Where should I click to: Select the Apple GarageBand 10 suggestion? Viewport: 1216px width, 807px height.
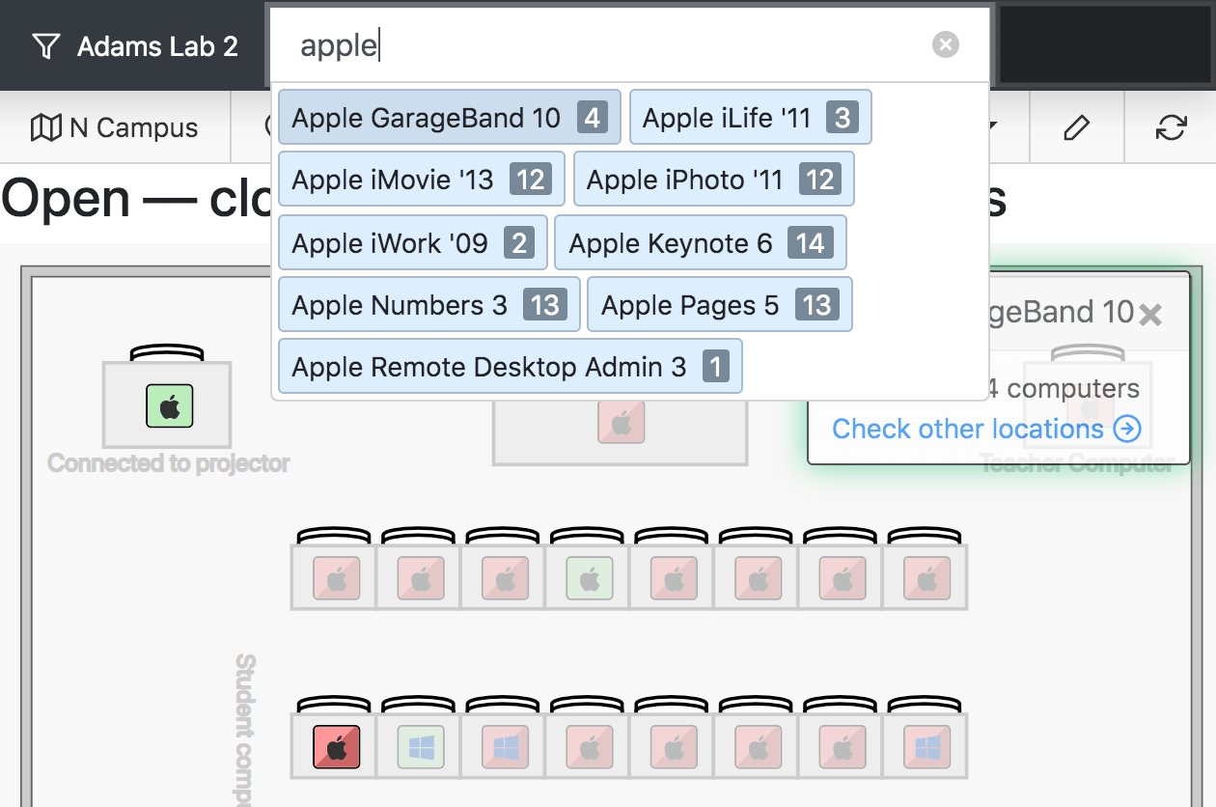[449, 117]
